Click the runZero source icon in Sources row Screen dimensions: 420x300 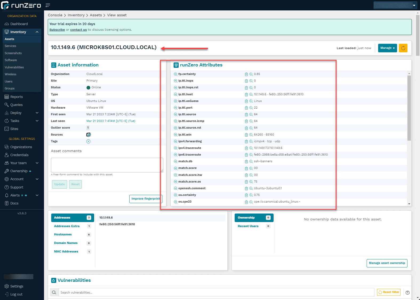point(89,135)
